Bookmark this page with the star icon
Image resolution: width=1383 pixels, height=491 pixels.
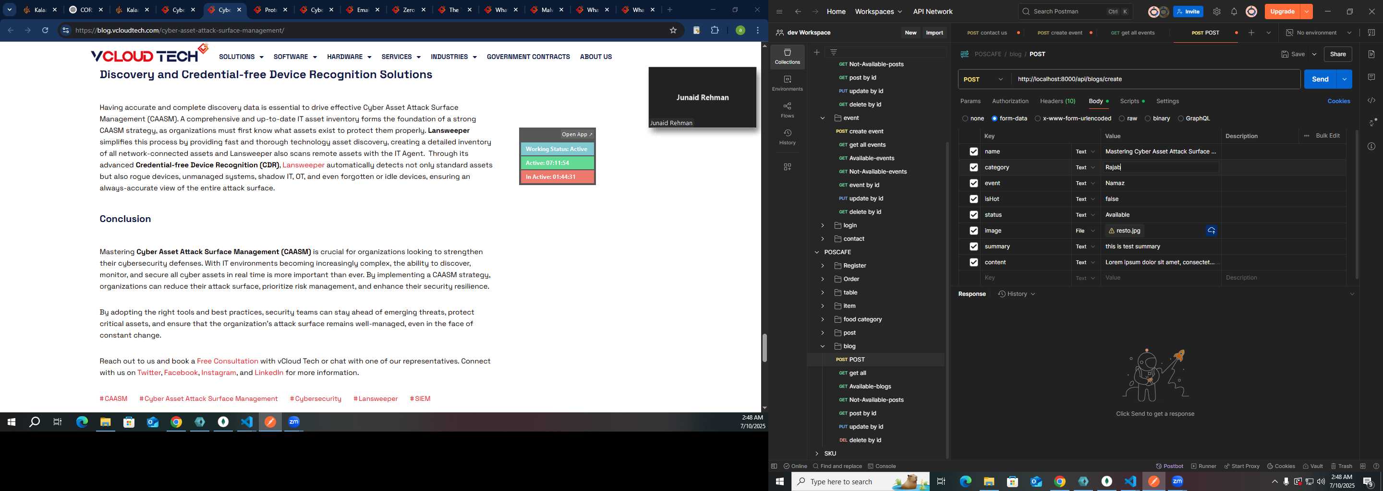(x=673, y=31)
